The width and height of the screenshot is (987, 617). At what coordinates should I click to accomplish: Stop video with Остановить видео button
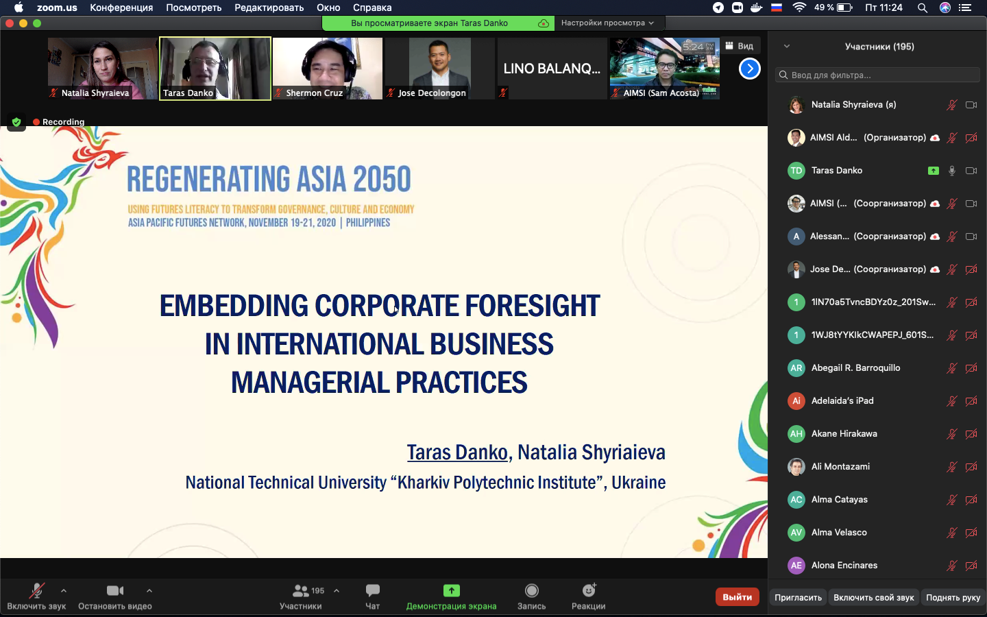[x=115, y=596]
